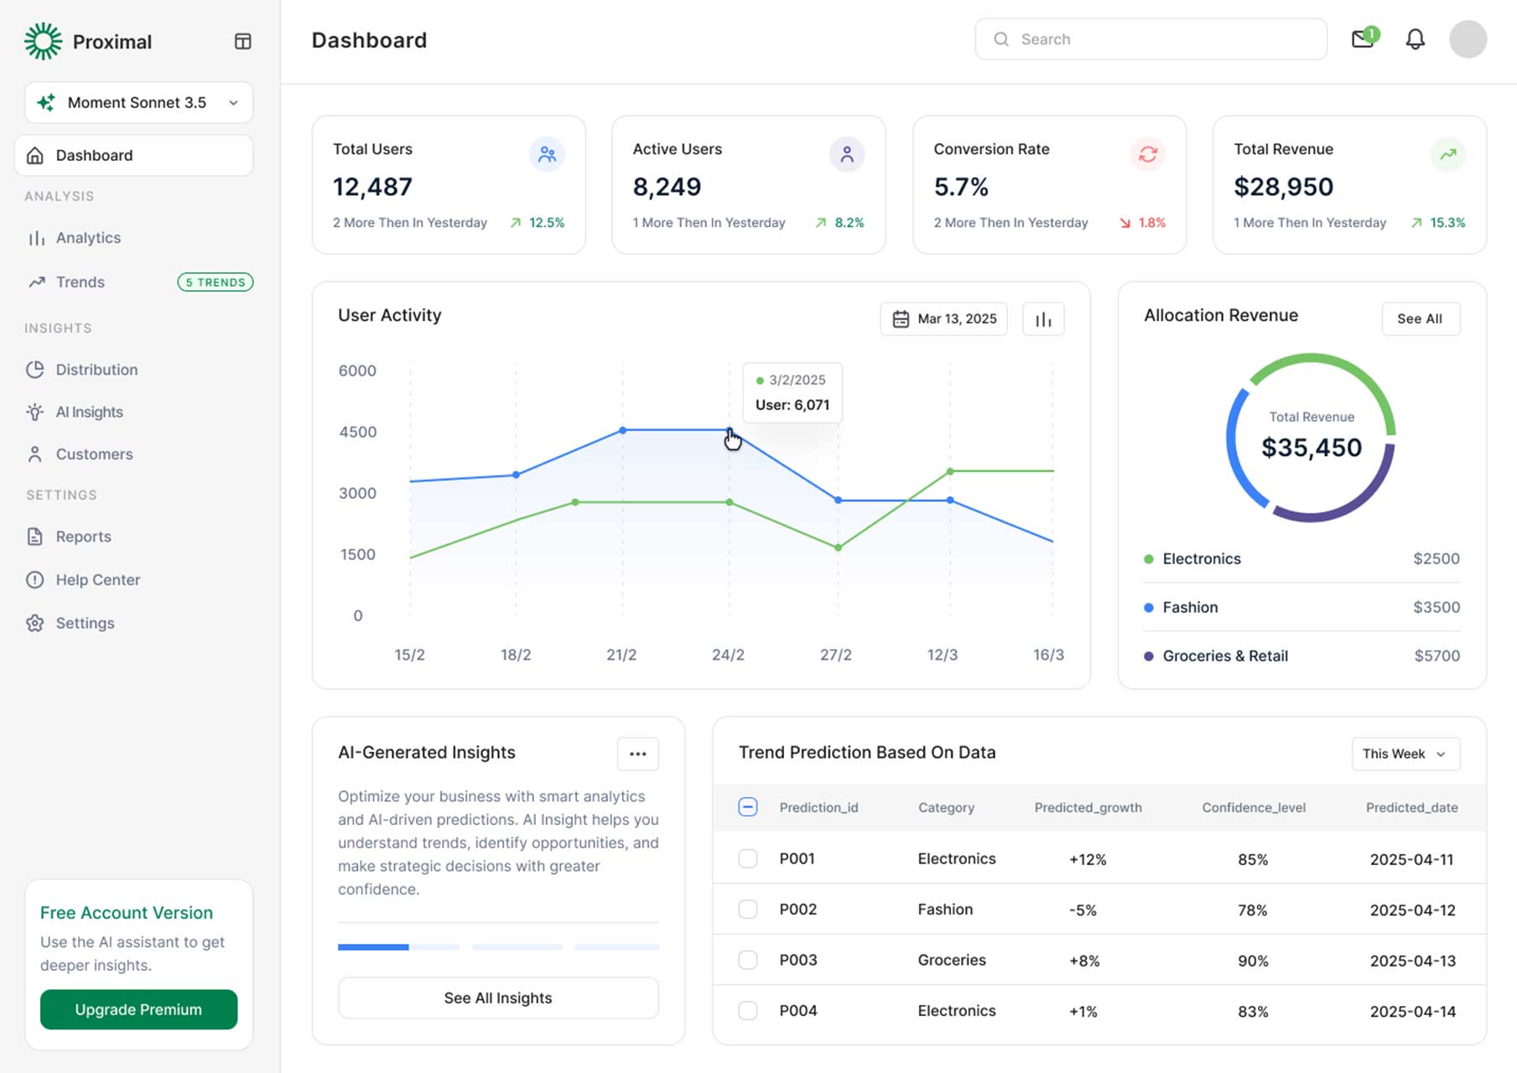Image resolution: width=1517 pixels, height=1073 pixels.
Task: Open the AI Insights sidebar item
Action: (89, 412)
